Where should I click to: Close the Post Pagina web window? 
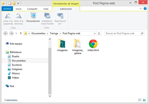143,2
